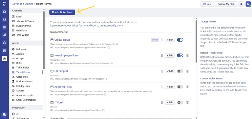Grab the Create Ticket drag handle
Screen dimensions: 252x119
click(x=162, y=40)
